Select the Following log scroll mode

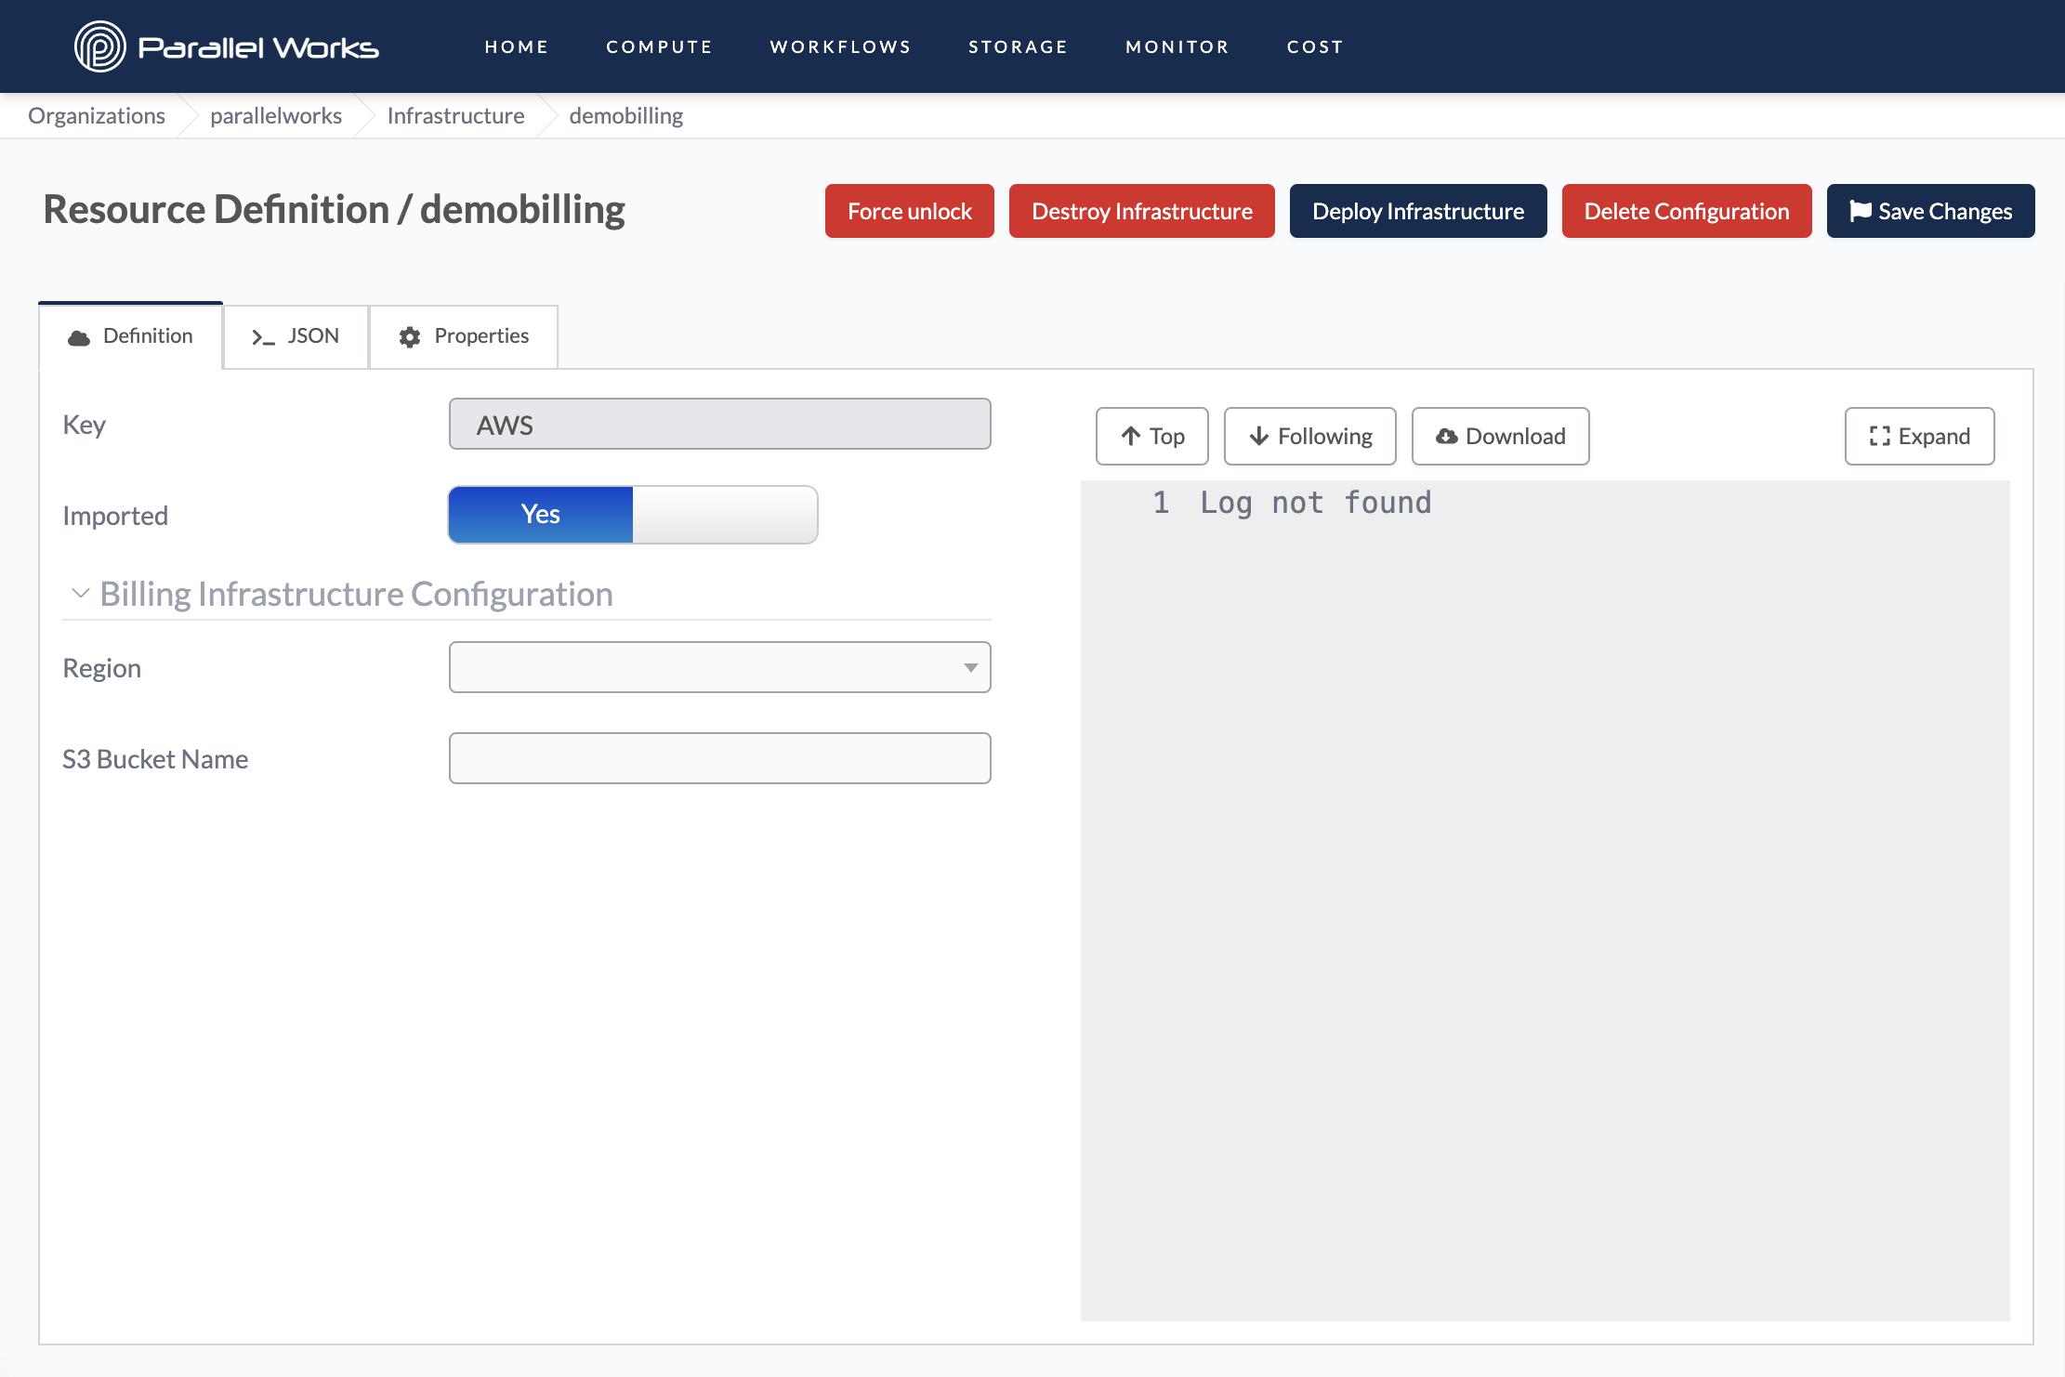click(x=1310, y=435)
